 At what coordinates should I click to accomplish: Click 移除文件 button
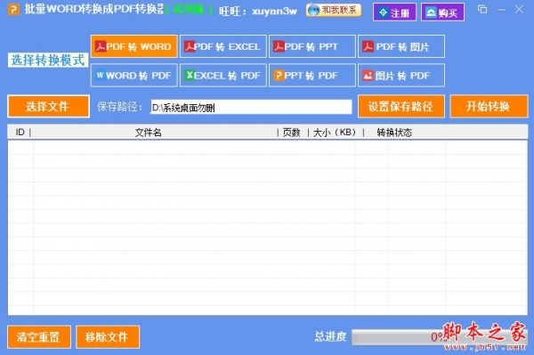[108, 337]
